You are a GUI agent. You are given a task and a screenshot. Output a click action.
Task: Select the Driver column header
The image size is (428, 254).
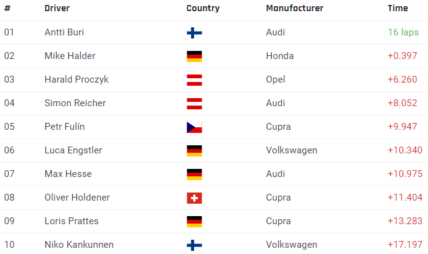57,8
